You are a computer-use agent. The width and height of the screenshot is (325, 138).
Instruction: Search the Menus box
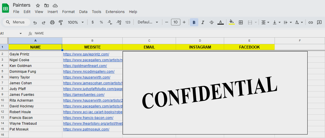coord(16,22)
